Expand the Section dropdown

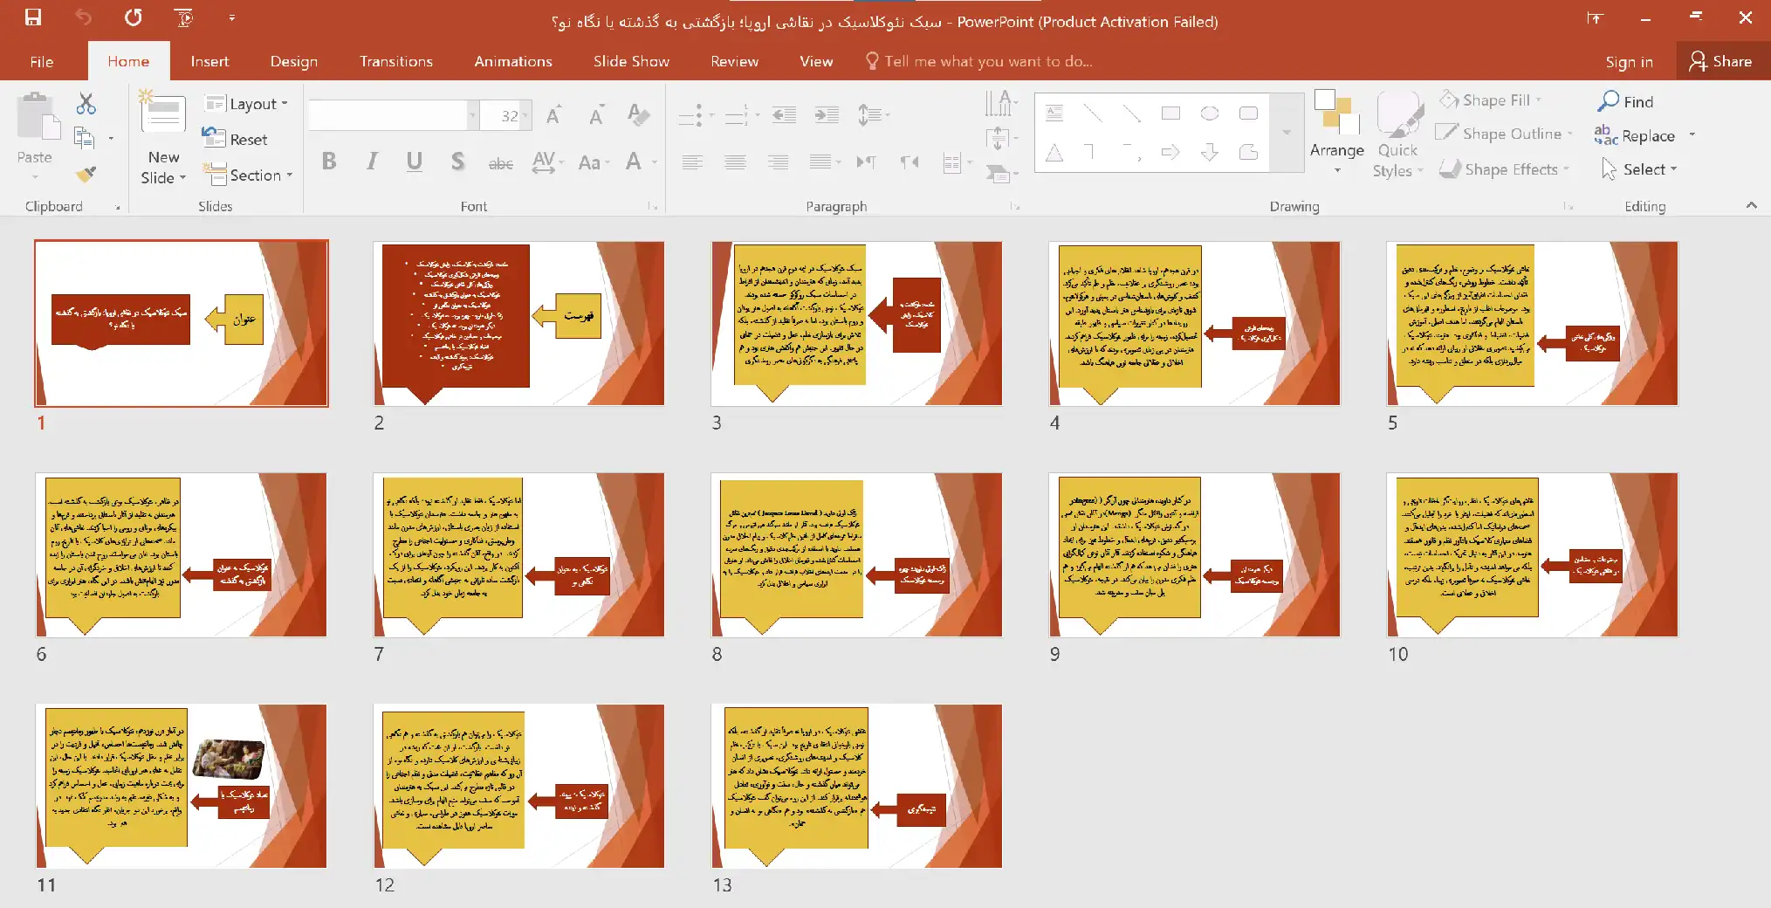249,175
